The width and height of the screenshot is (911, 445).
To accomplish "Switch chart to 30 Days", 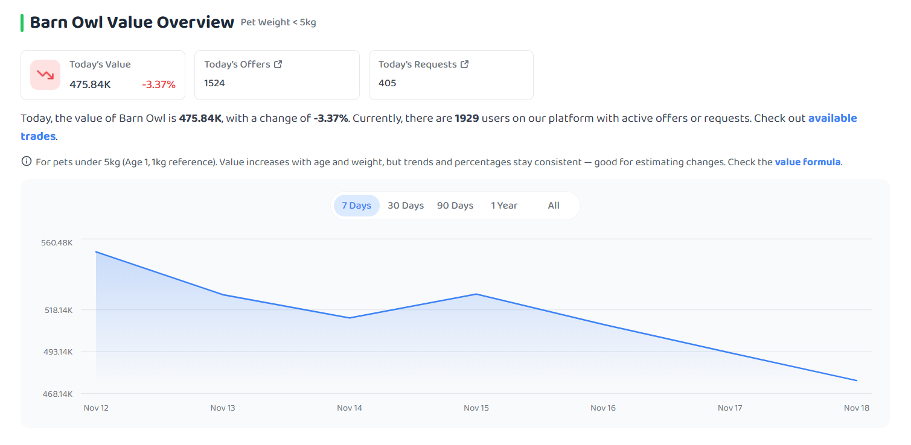I will click(x=406, y=206).
